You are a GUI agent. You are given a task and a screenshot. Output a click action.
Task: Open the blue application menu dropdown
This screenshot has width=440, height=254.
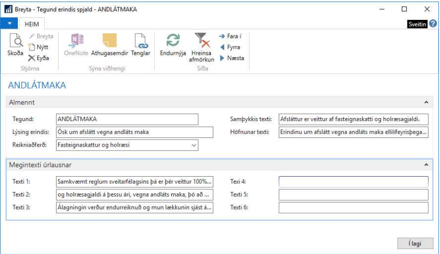click(x=10, y=23)
